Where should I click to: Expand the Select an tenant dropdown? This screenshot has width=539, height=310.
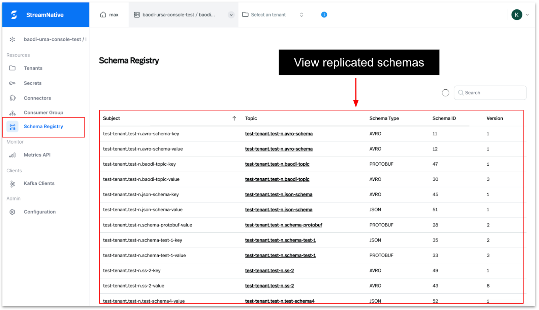[x=302, y=15]
